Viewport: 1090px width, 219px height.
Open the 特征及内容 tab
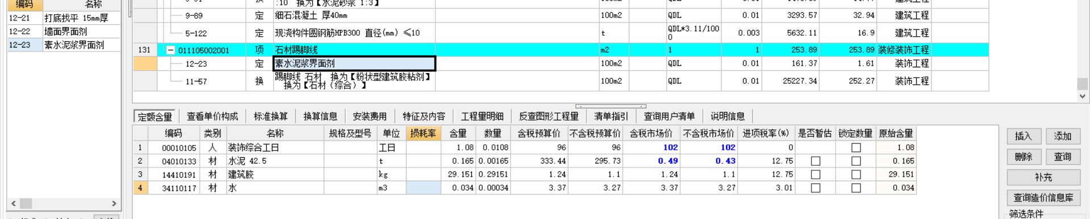tap(424, 117)
